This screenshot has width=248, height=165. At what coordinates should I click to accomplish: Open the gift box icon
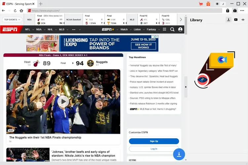click(x=208, y=4)
